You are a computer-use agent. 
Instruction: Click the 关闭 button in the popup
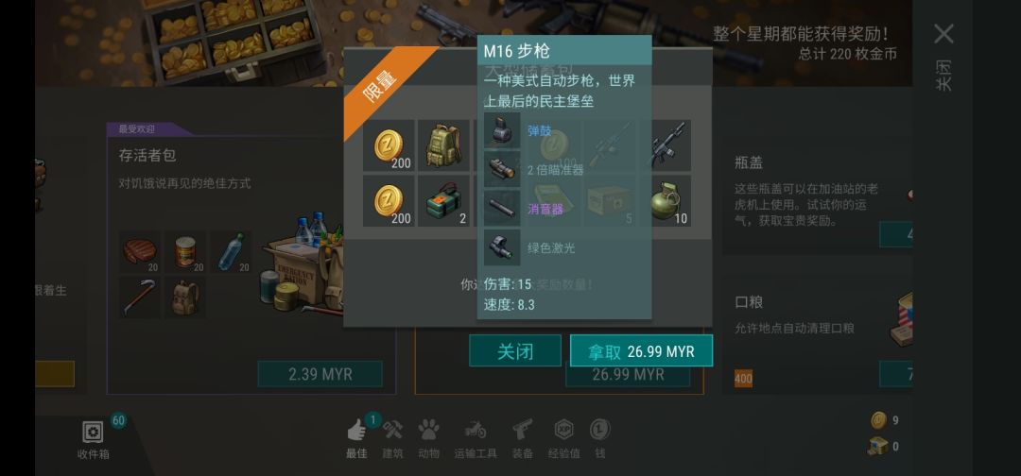point(515,351)
